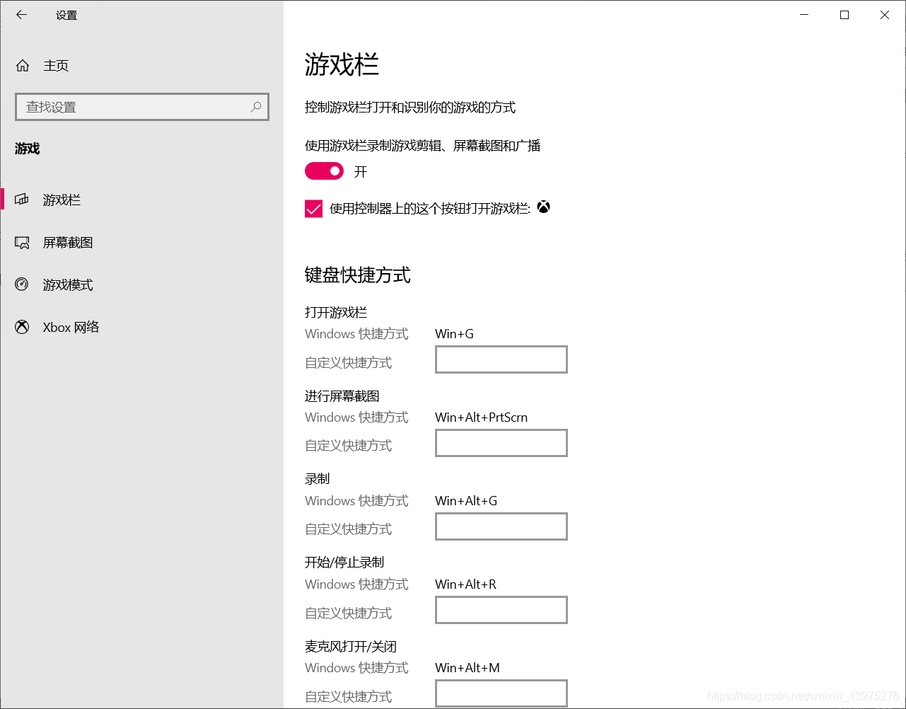Click the search magnifier icon
This screenshot has width=906, height=709.
point(256,107)
